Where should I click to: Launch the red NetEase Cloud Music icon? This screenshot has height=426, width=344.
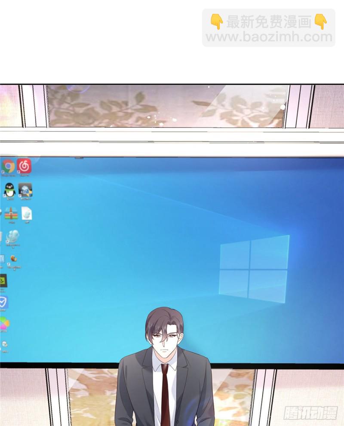pyautogui.click(x=24, y=165)
